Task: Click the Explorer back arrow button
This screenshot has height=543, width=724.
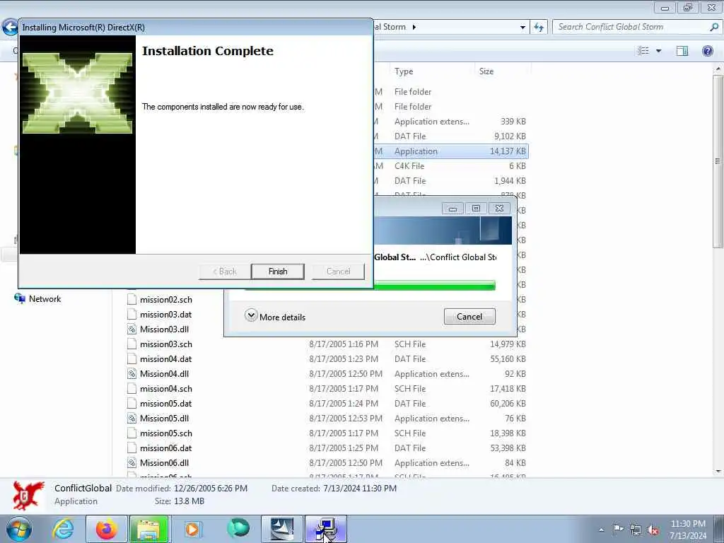Action: point(9,28)
